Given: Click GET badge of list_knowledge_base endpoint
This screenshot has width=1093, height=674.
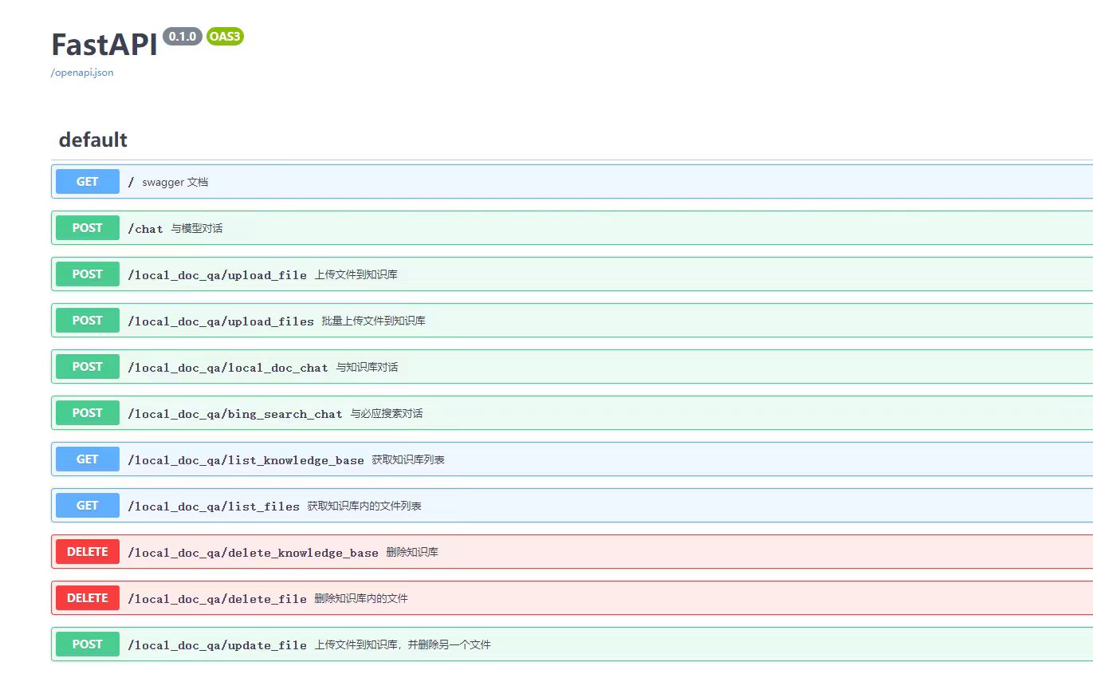Looking at the screenshot, I should [x=88, y=459].
